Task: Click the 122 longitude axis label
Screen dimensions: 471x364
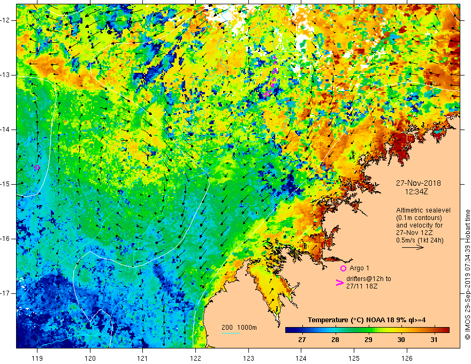Action: [195, 358]
